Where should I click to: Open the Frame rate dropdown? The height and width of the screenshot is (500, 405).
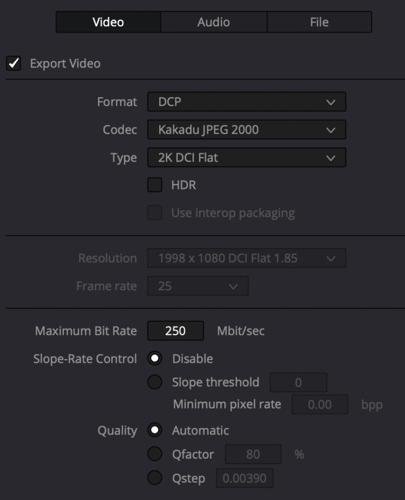197,286
